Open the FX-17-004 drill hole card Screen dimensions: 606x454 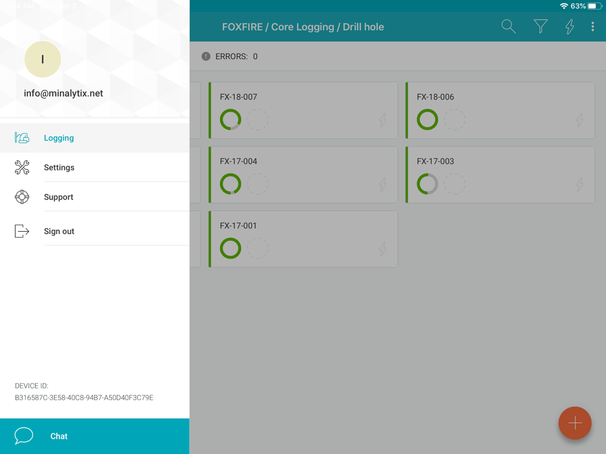[303, 175]
